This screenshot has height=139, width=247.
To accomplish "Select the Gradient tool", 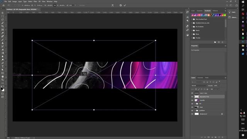I will tap(3, 53).
